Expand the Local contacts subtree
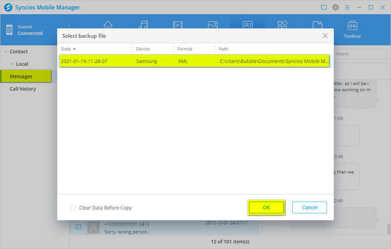The height and width of the screenshot is (249, 391). (12, 64)
